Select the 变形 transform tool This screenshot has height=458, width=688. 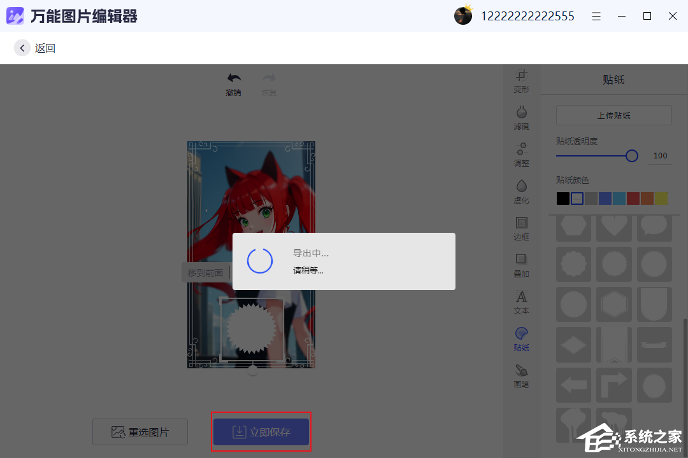point(521,81)
